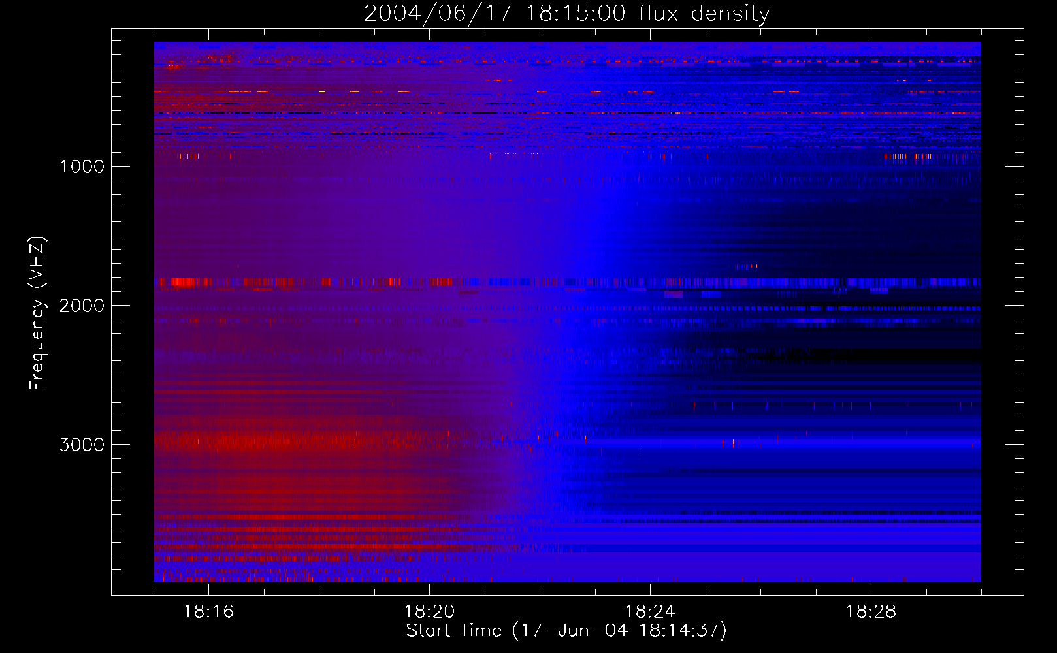
Task: Click the 2000 frequency tick label
Action: click(82, 306)
